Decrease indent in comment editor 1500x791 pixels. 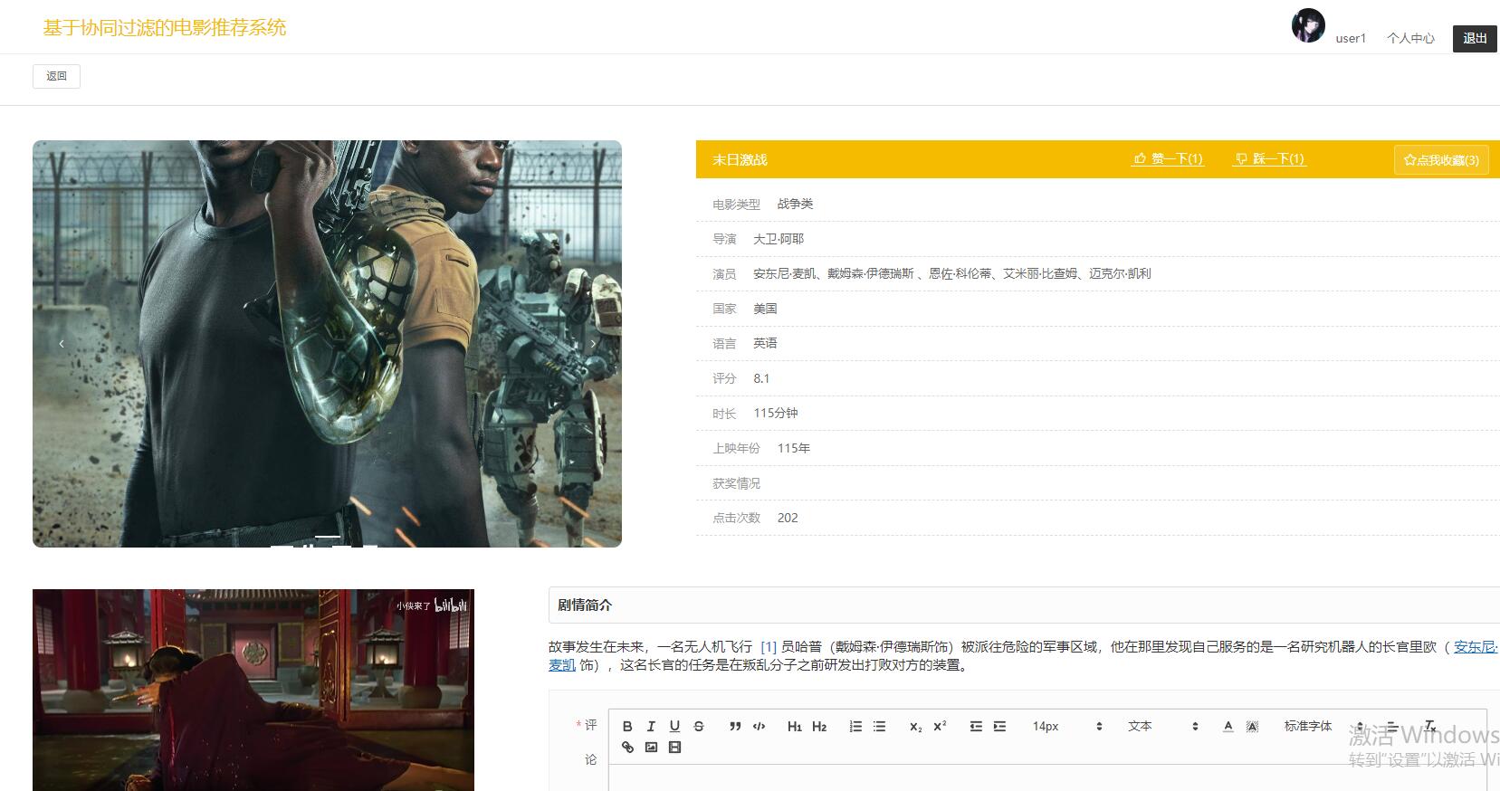click(x=976, y=726)
